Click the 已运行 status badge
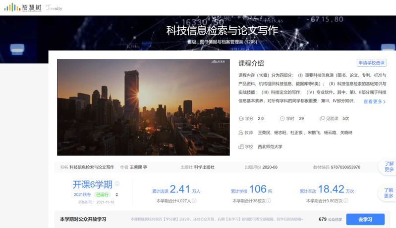Screen dimensions: 396x228 coord(102,195)
